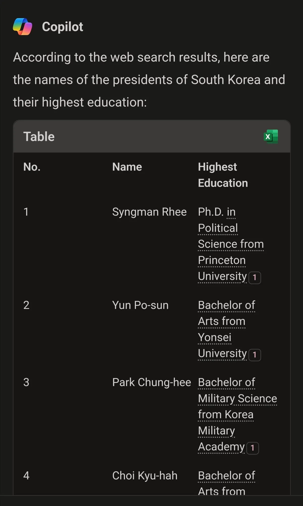The image size is (303, 506).
Task: Click row number 3 in the table
Action: (26, 382)
